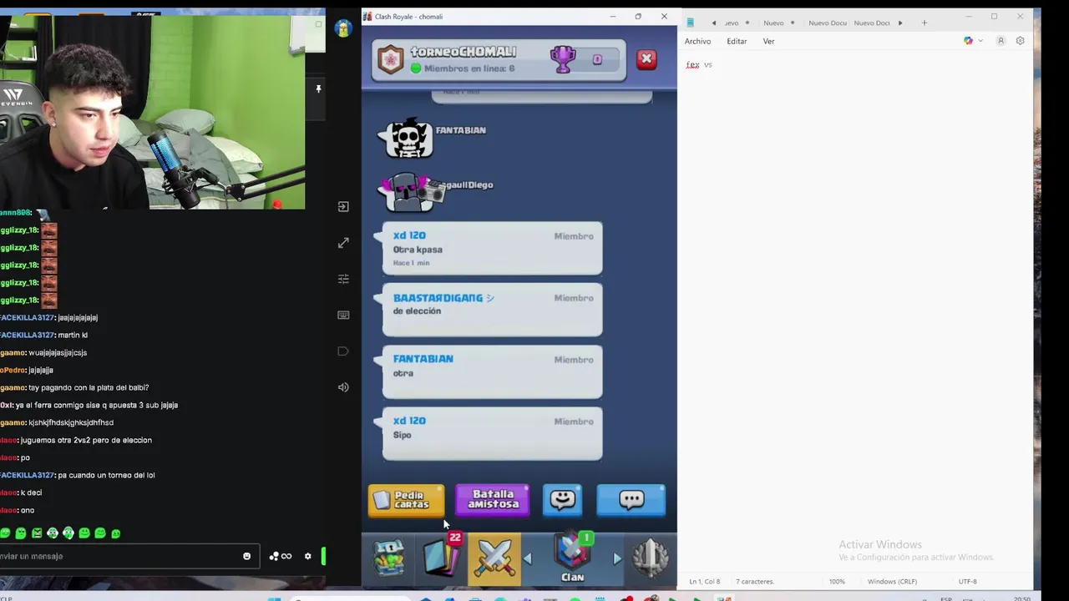
Task: Click the Notepad account profile icon
Action: (x=1001, y=41)
